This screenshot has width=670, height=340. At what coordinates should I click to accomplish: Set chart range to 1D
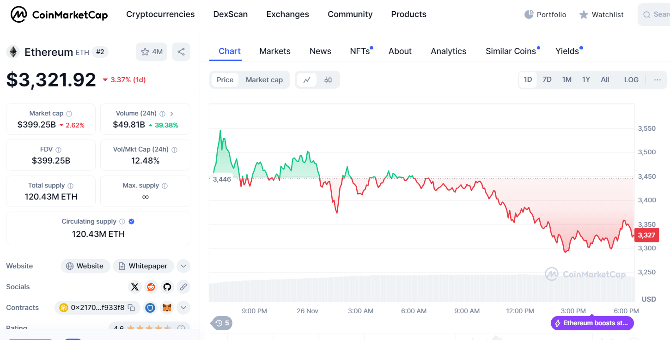[x=528, y=79]
